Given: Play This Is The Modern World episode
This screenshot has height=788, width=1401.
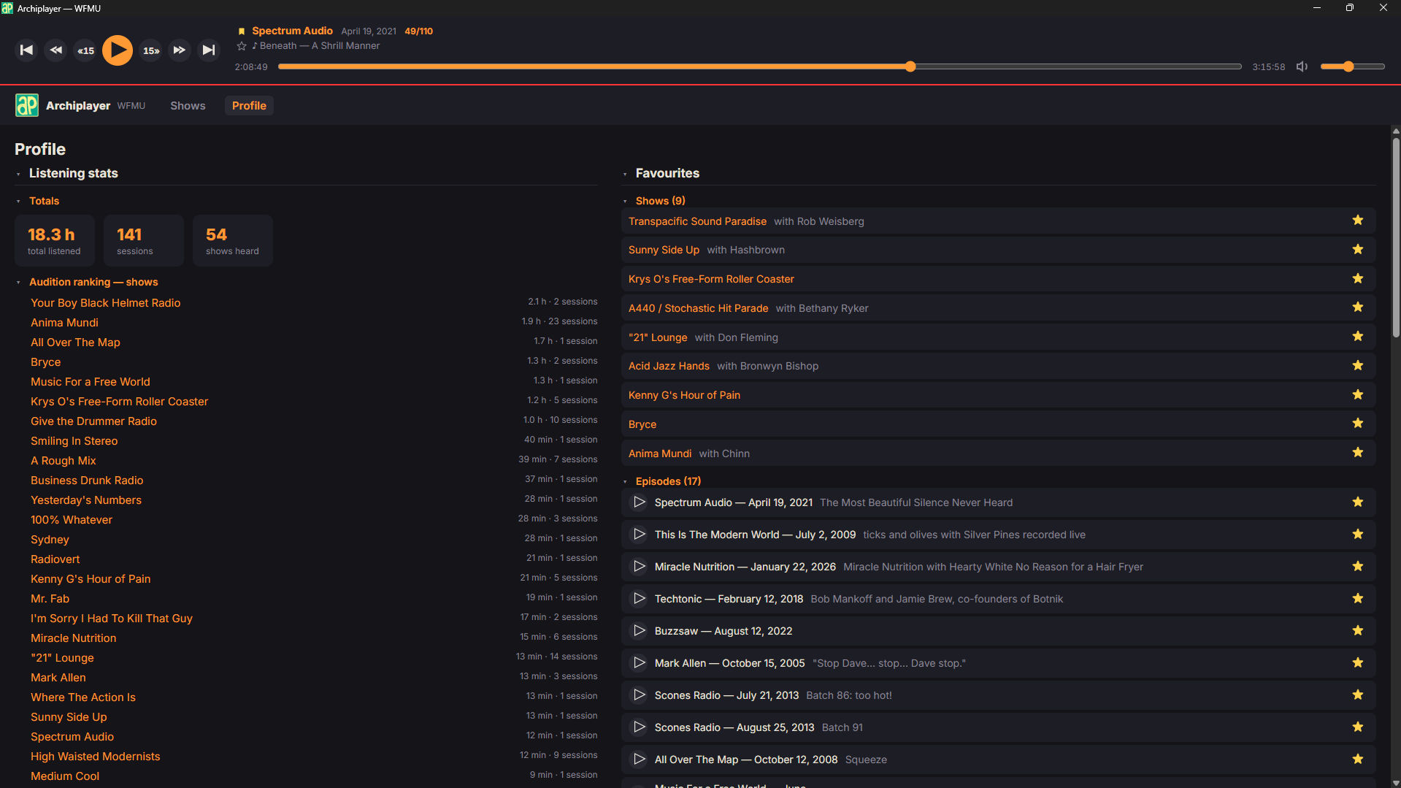Looking at the screenshot, I should (639, 535).
